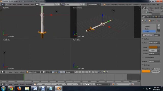The image size is (163, 91).
Task: Jump to the last frame
Action: tap(94, 84)
